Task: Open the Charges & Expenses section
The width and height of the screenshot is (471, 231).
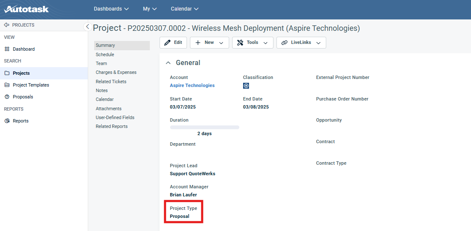Action: tap(116, 72)
